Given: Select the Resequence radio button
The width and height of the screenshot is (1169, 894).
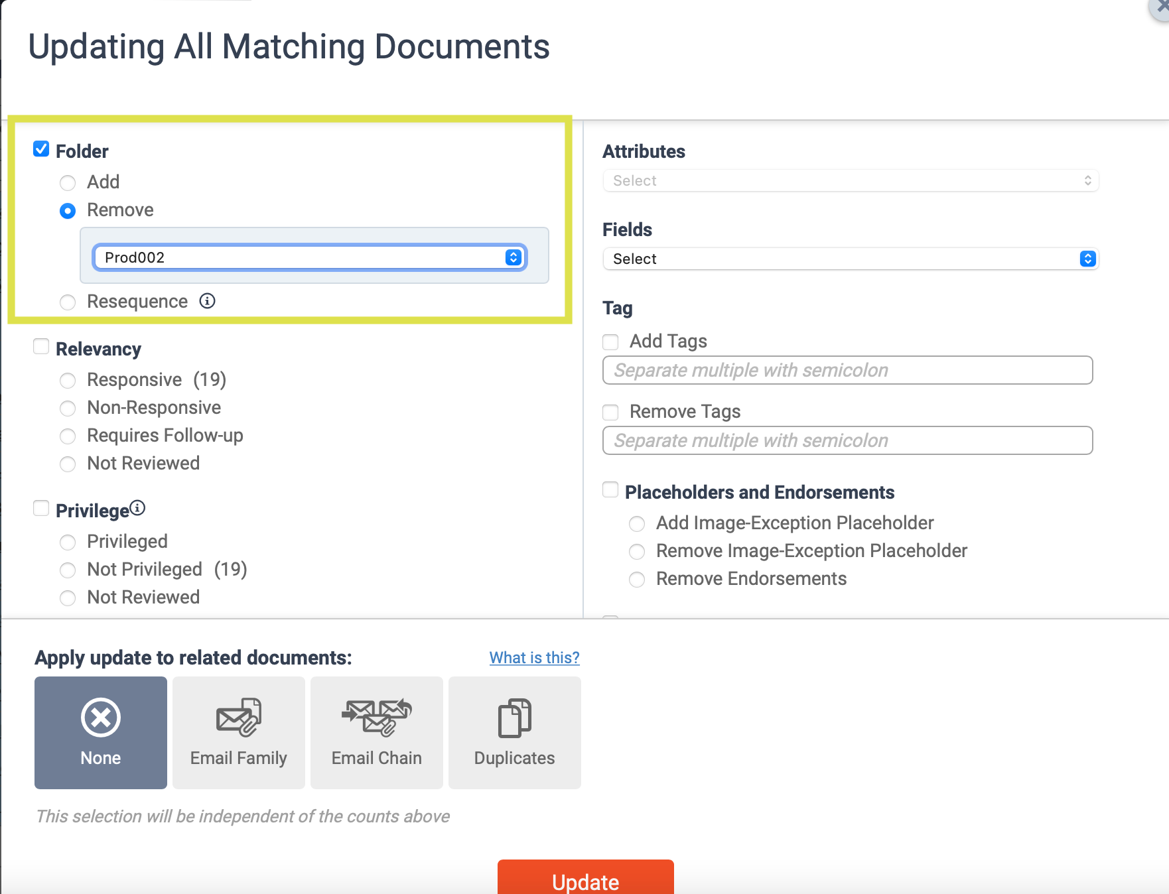Looking at the screenshot, I should (x=68, y=302).
